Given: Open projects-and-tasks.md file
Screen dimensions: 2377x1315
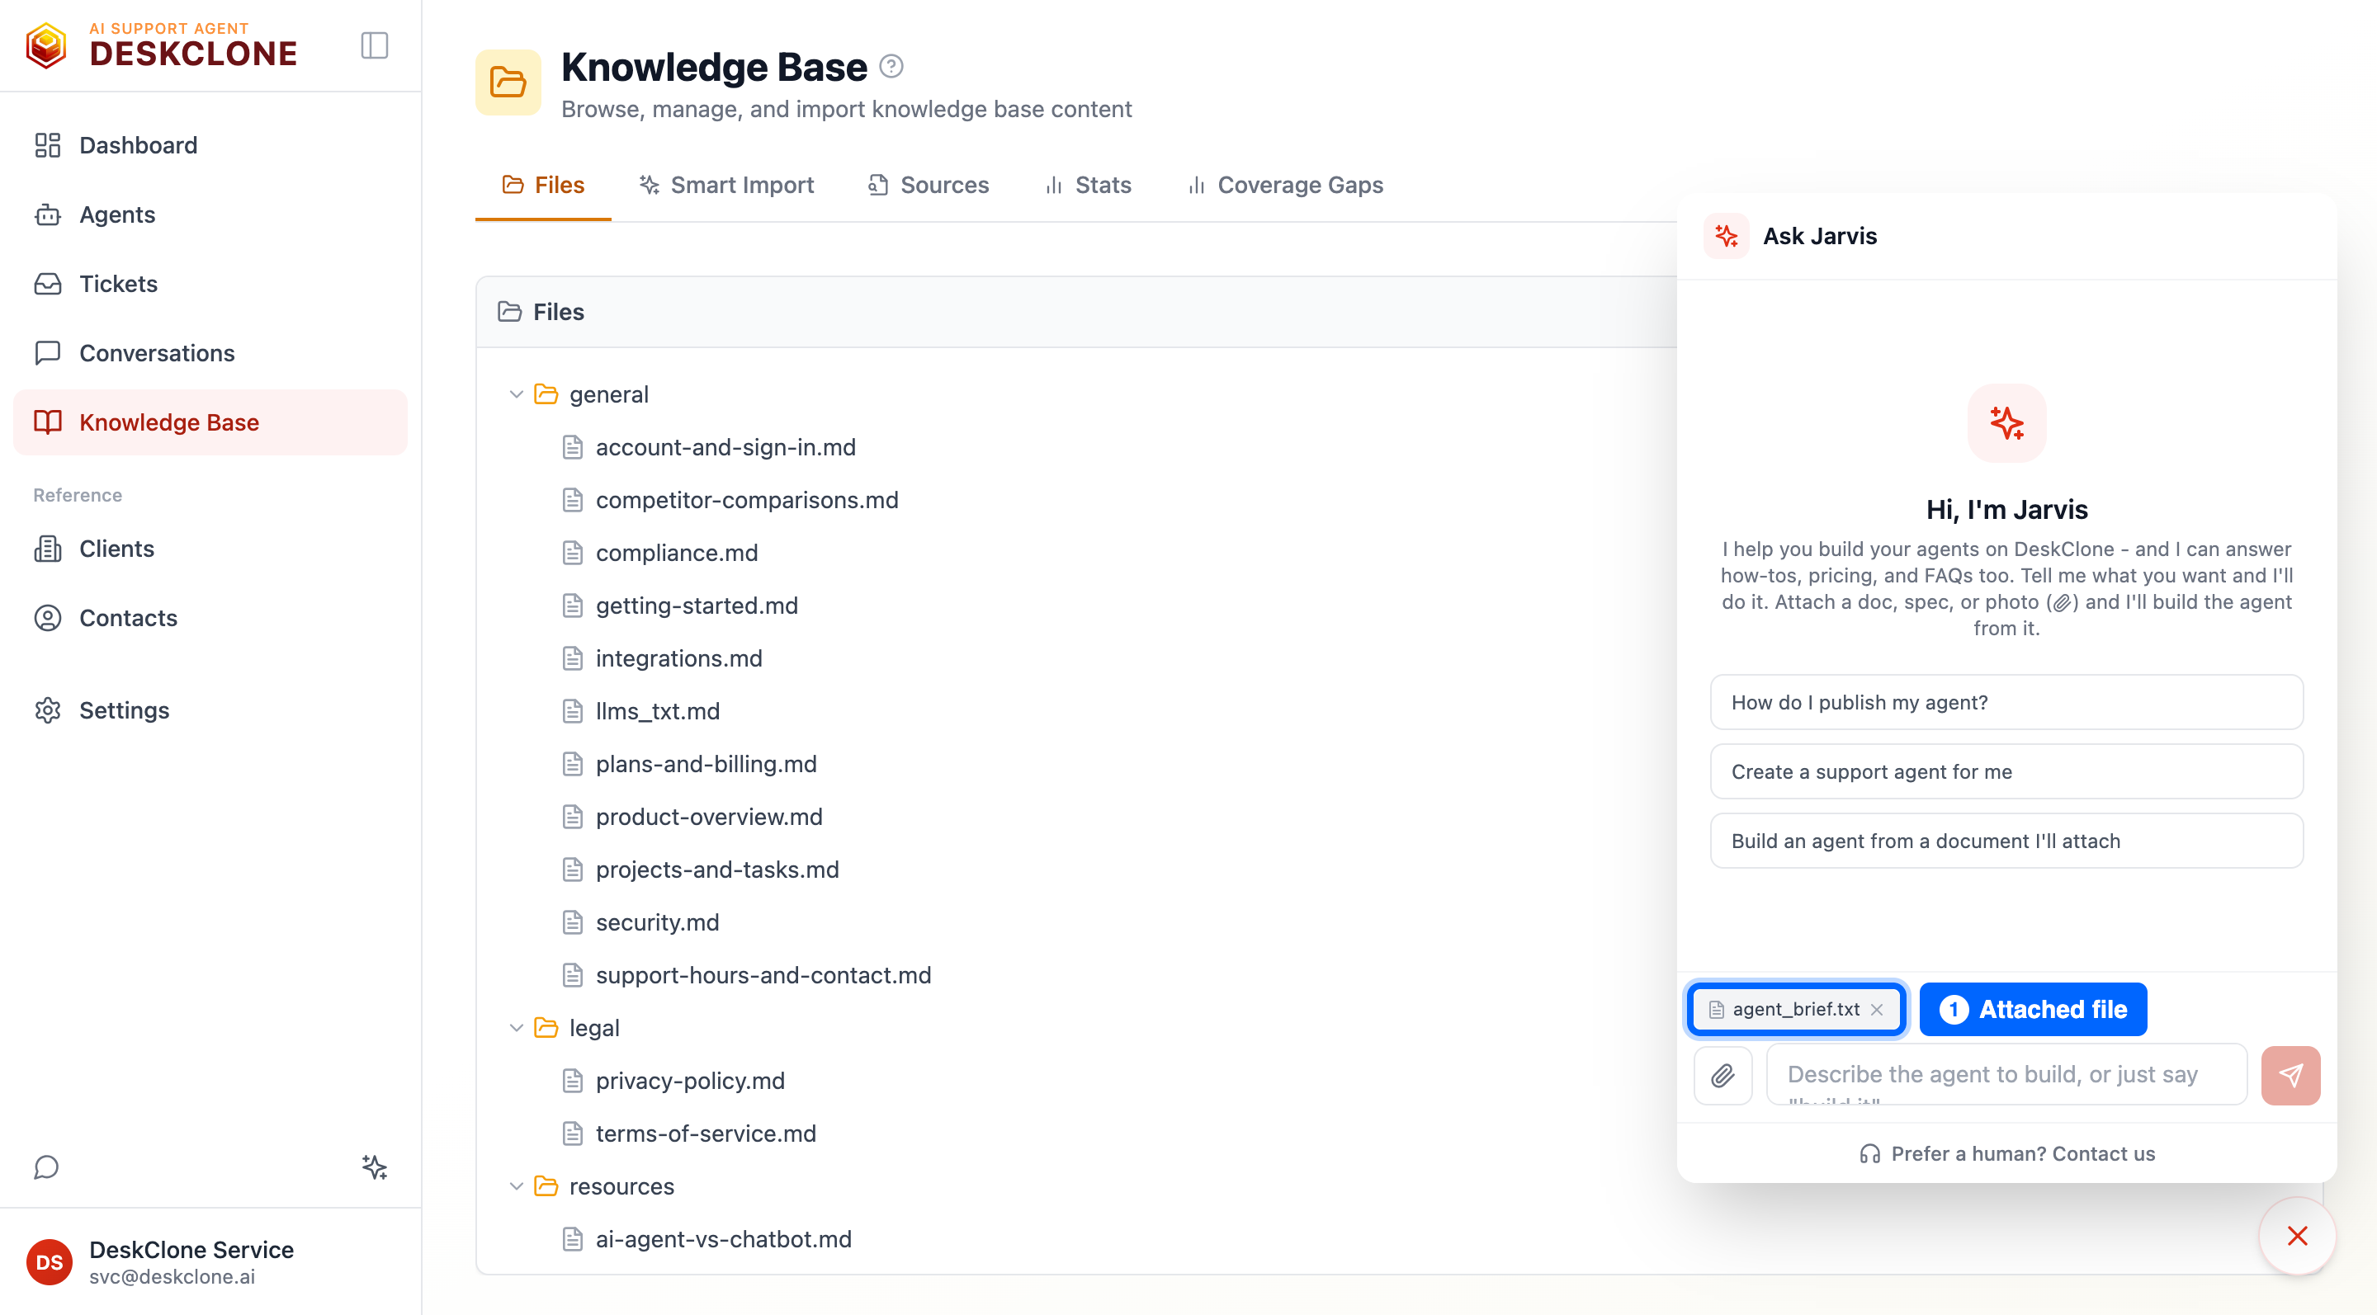Looking at the screenshot, I should tap(717, 869).
